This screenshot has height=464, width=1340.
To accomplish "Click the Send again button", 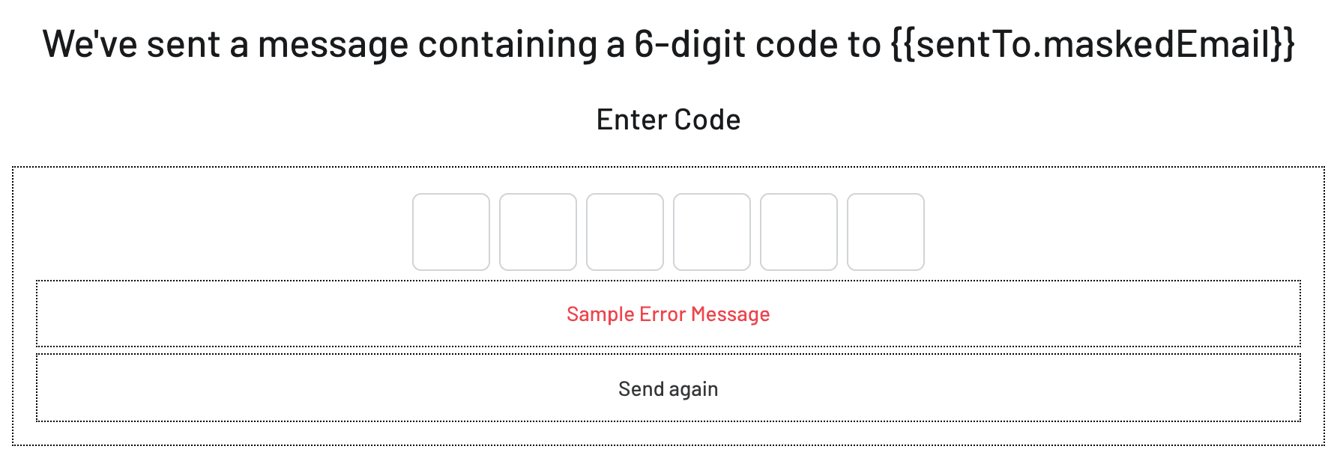I will pyautogui.click(x=668, y=388).
